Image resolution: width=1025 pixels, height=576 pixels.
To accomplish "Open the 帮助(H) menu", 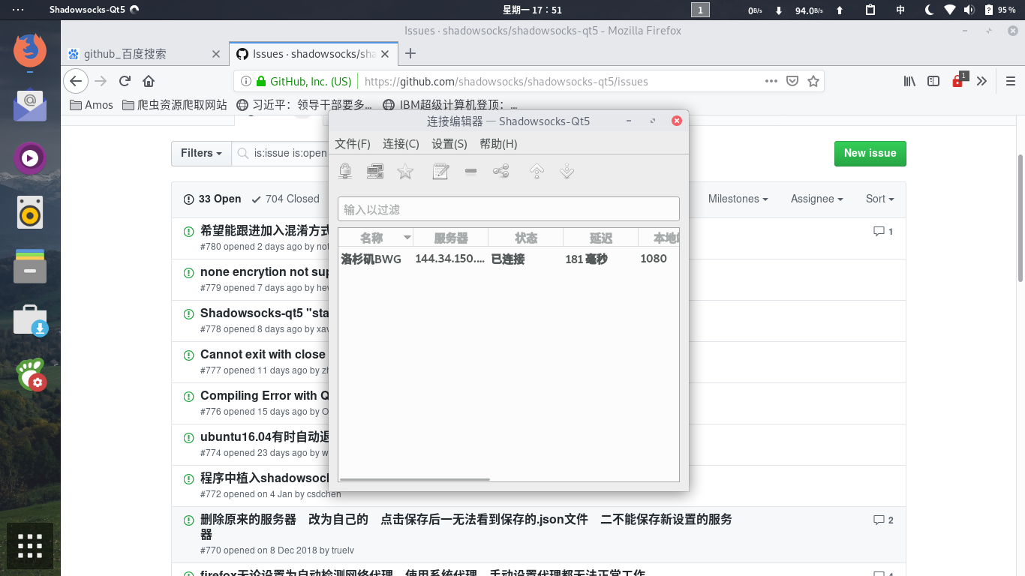I will coord(498,144).
